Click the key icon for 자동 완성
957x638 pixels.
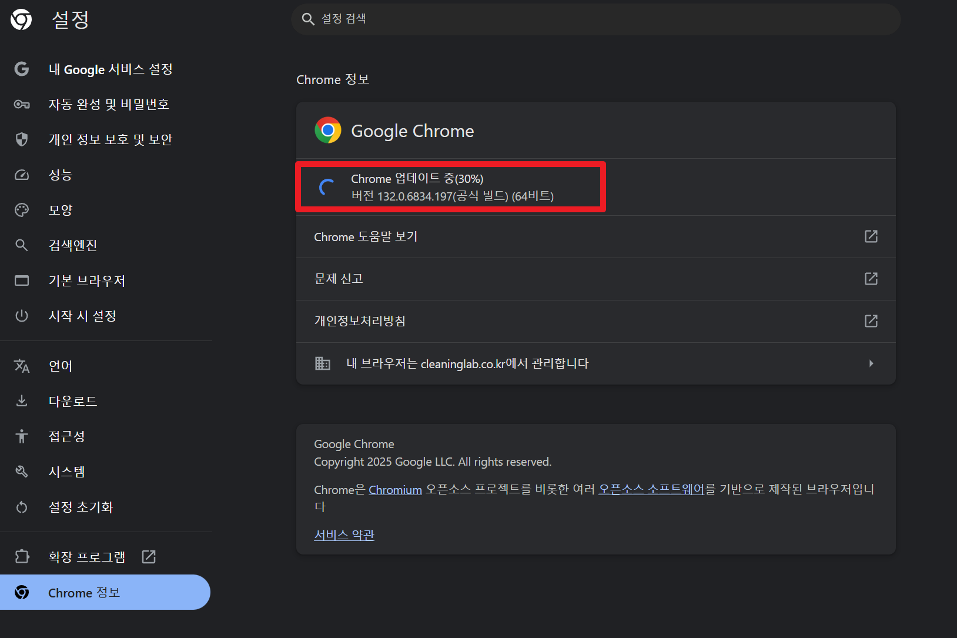(22, 105)
